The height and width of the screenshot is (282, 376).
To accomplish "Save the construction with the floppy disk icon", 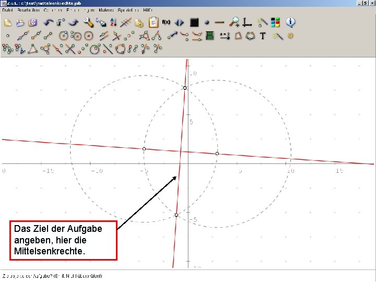I will pos(33,22).
